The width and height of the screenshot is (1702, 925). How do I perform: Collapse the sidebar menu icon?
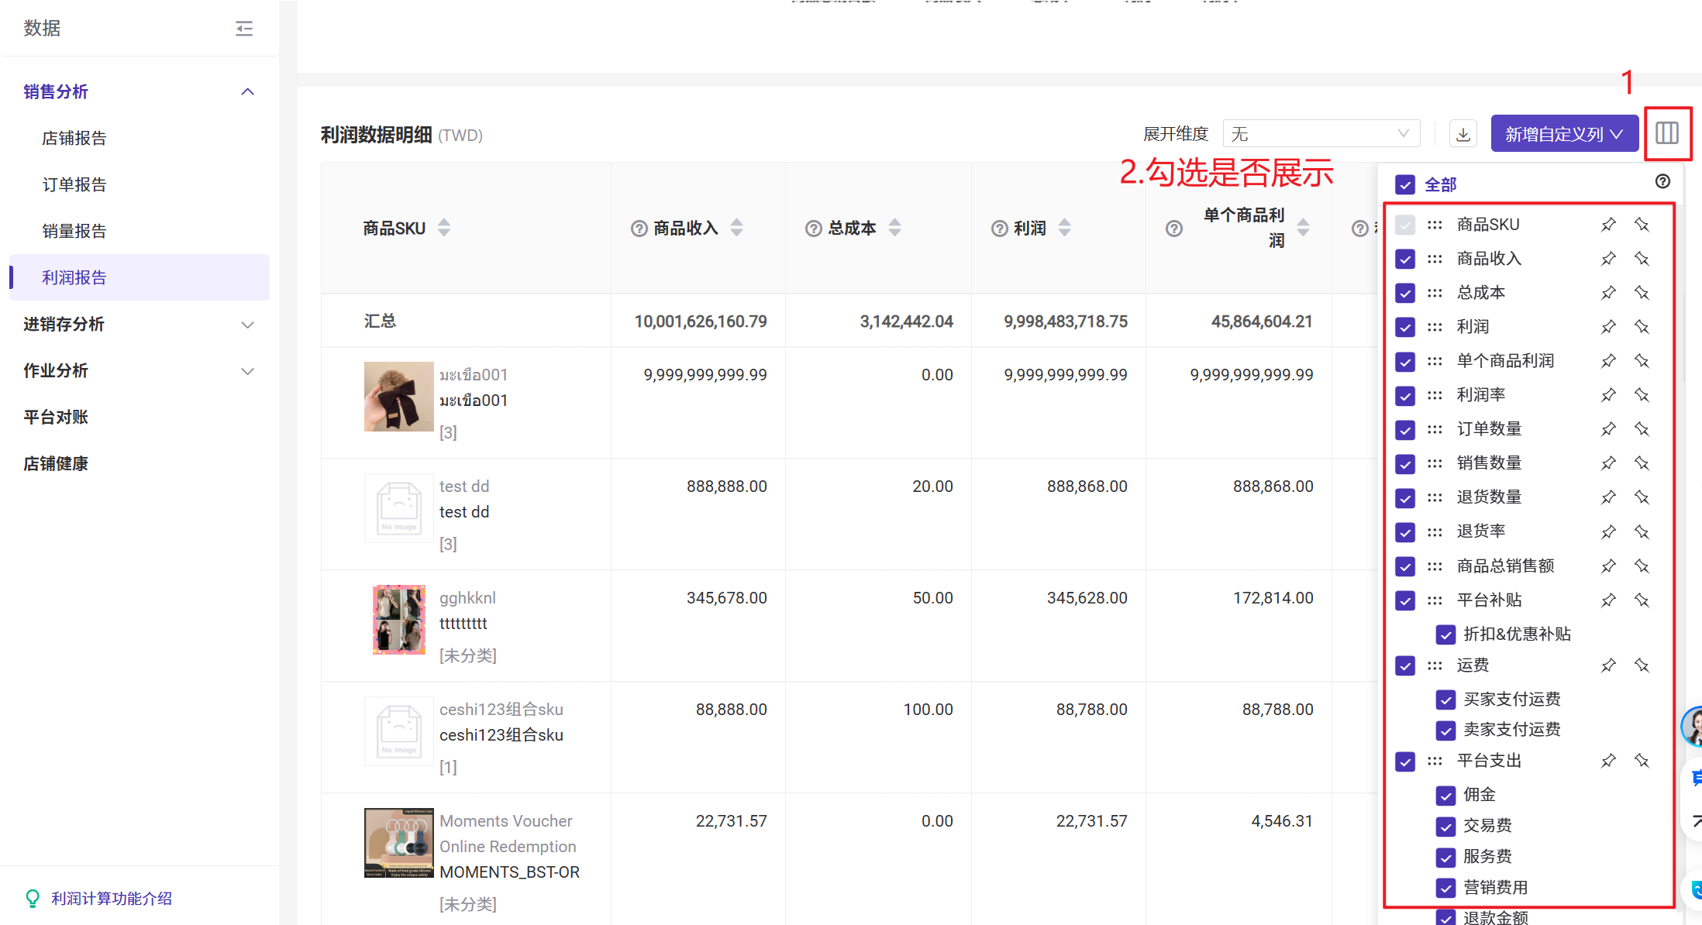pos(244,29)
